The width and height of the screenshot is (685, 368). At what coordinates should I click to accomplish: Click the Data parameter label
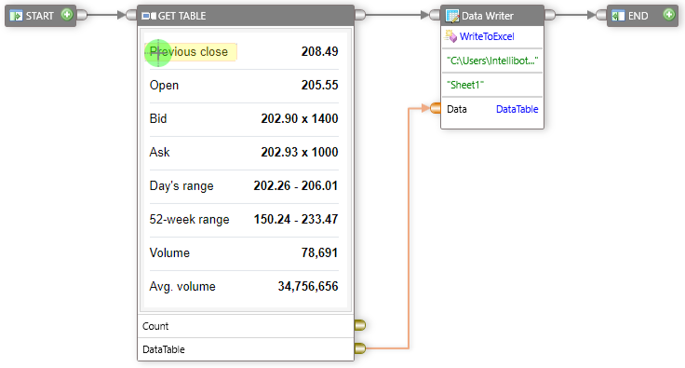coord(457,109)
